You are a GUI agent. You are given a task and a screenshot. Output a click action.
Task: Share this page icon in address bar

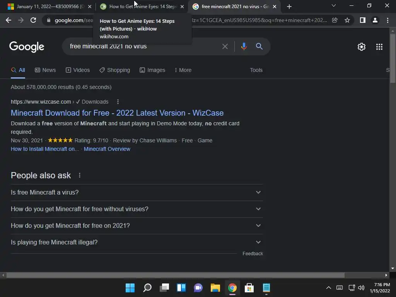pos(335,20)
